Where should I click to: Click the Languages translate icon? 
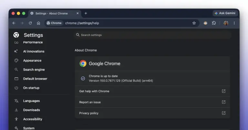point(16,101)
